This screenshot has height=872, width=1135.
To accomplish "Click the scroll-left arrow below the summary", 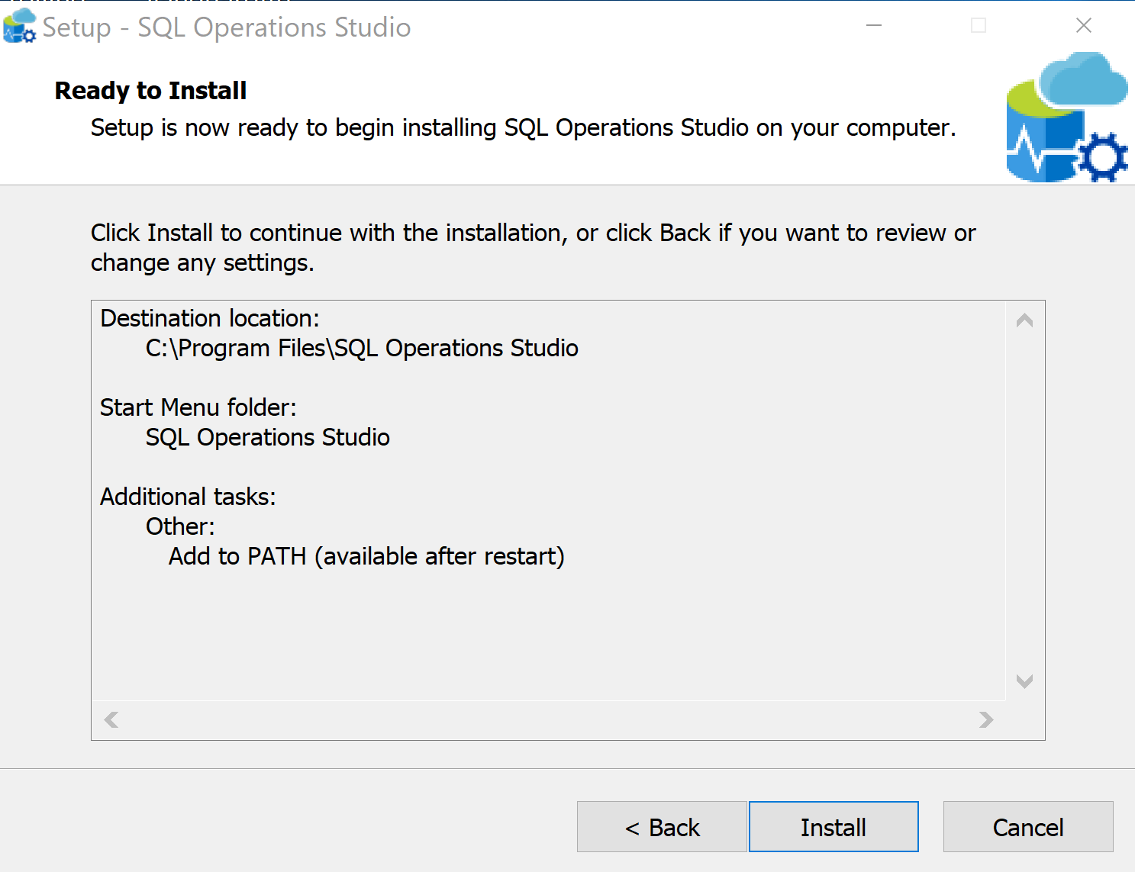I will pyautogui.click(x=111, y=719).
